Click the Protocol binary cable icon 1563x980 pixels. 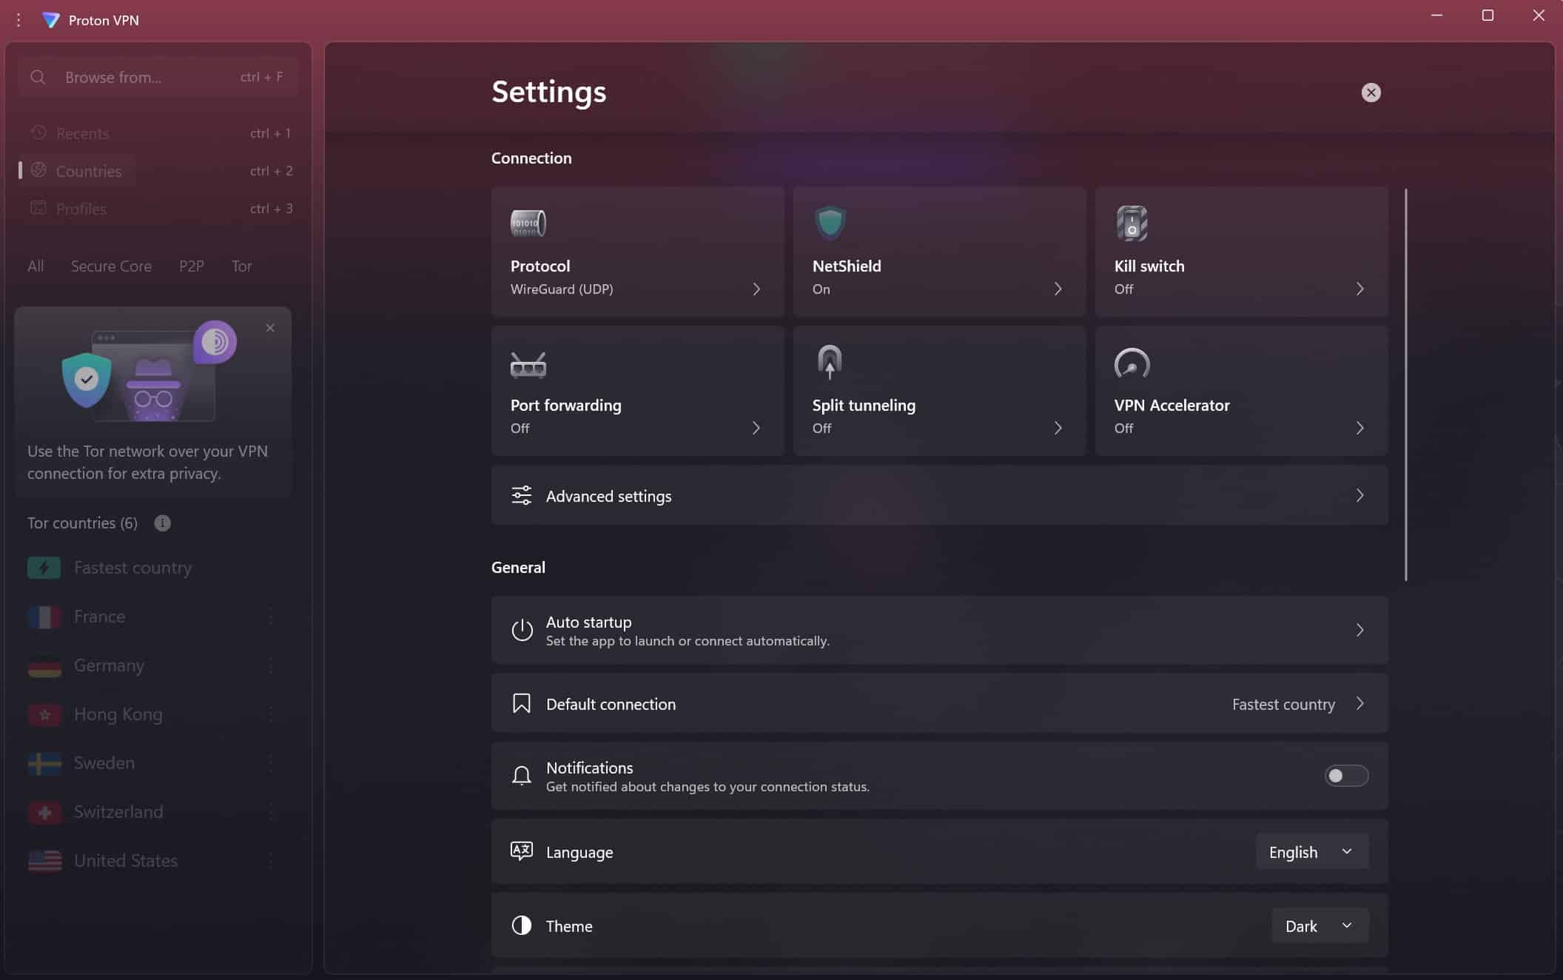(x=528, y=223)
